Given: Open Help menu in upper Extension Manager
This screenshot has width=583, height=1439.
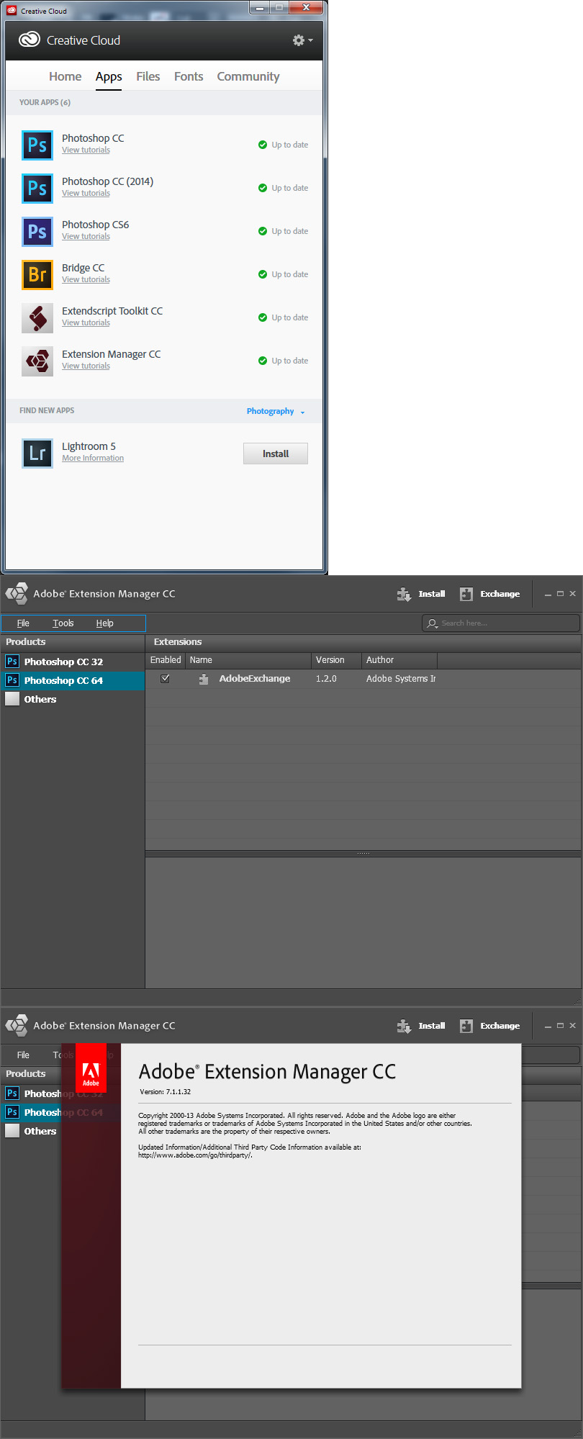Looking at the screenshot, I should pyautogui.click(x=105, y=623).
